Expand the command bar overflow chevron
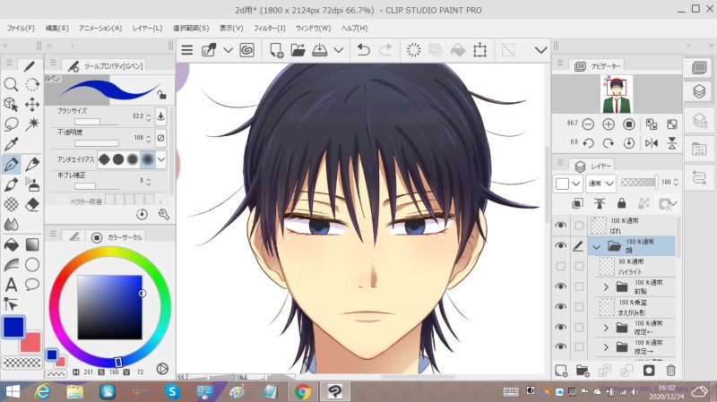717x402 pixels. tap(540, 50)
